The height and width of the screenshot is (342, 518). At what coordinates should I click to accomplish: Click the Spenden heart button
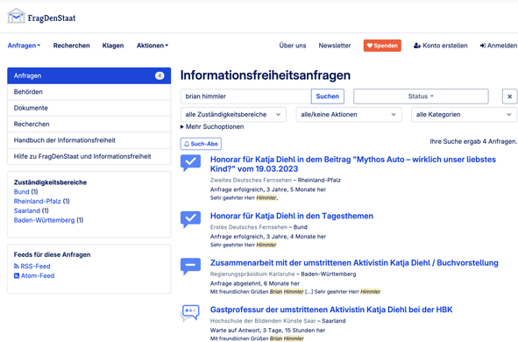(x=382, y=46)
